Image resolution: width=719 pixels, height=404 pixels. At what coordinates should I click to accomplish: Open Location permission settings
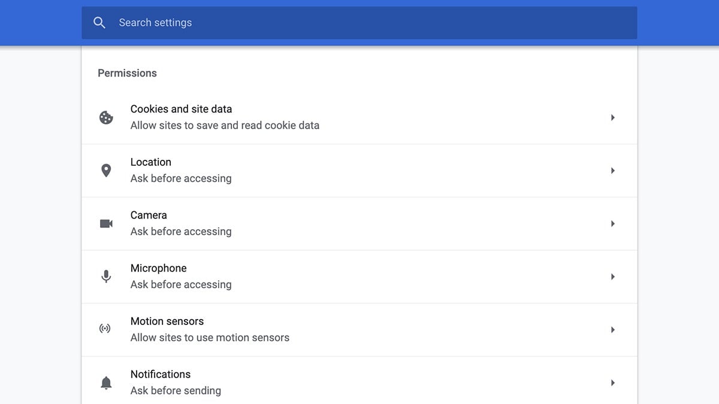(x=150, y=162)
